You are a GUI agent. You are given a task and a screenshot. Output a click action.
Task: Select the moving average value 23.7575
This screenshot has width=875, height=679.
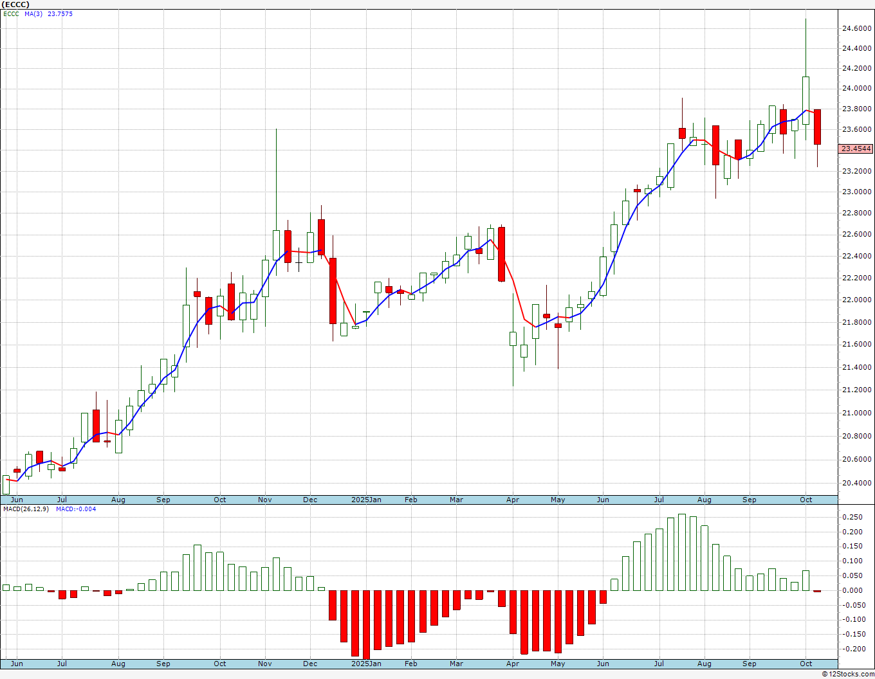point(60,14)
